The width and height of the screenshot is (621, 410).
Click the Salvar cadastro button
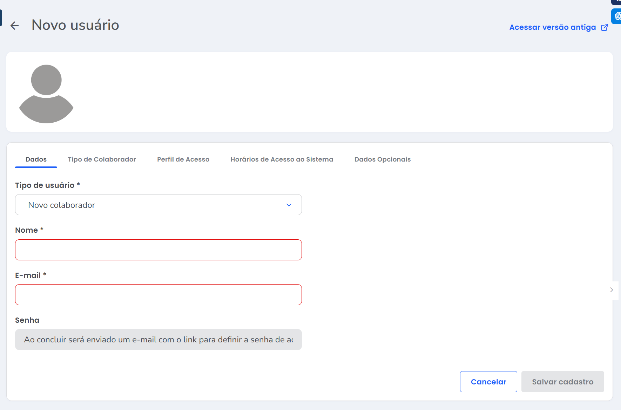coord(562,382)
